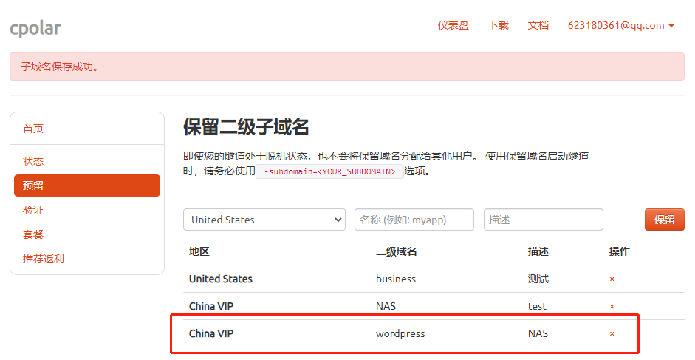
Task: Click the wordpress subdomain cell
Action: (400, 334)
